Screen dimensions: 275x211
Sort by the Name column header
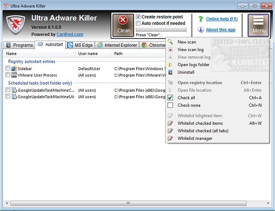point(40,54)
